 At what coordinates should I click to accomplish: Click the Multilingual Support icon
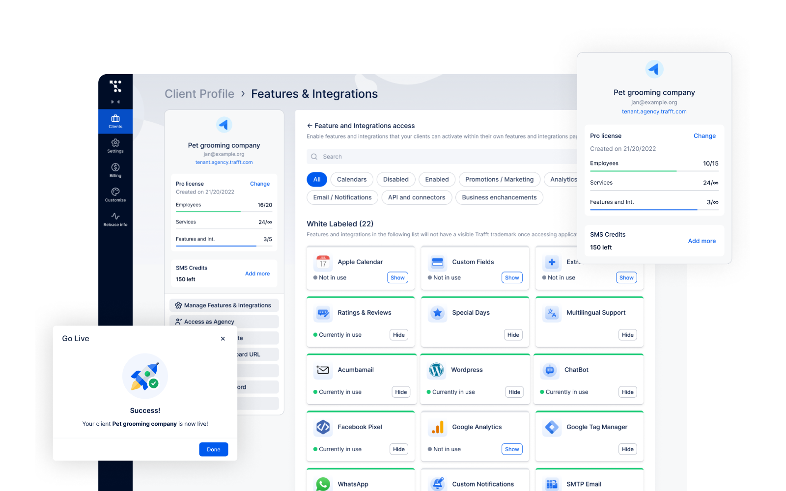tap(552, 313)
